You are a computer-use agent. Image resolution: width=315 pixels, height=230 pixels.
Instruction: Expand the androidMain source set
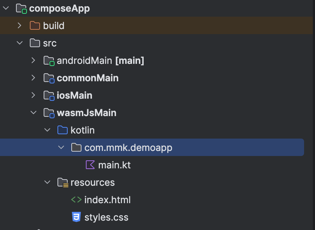[33, 60]
